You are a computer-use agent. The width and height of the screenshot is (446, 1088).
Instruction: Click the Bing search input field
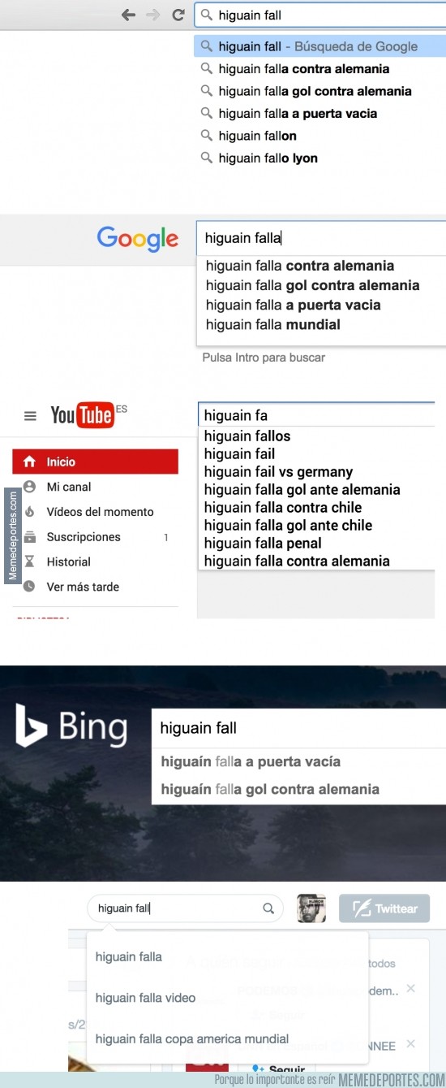(298, 728)
